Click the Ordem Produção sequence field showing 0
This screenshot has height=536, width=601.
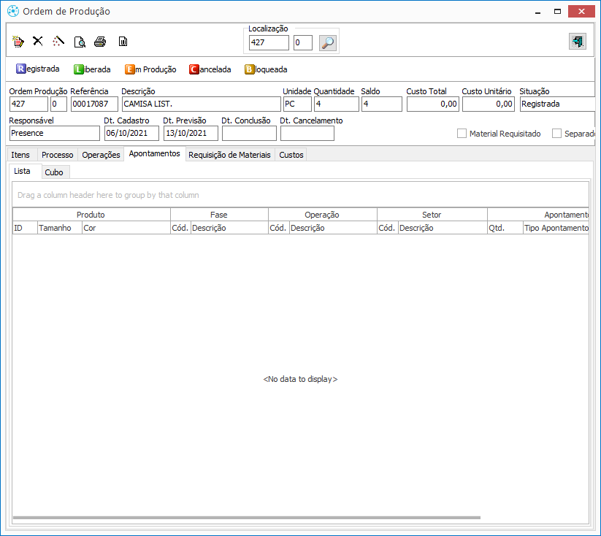pyautogui.click(x=58, y=104)
